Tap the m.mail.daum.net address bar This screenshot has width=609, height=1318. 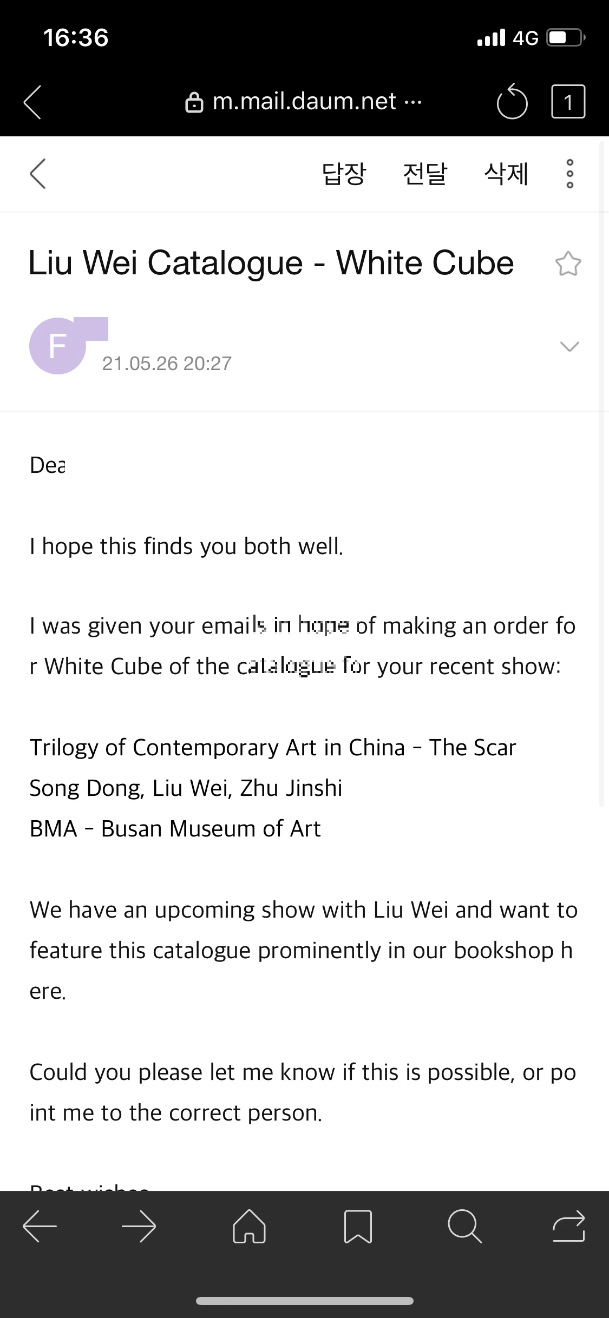point(304,101)
